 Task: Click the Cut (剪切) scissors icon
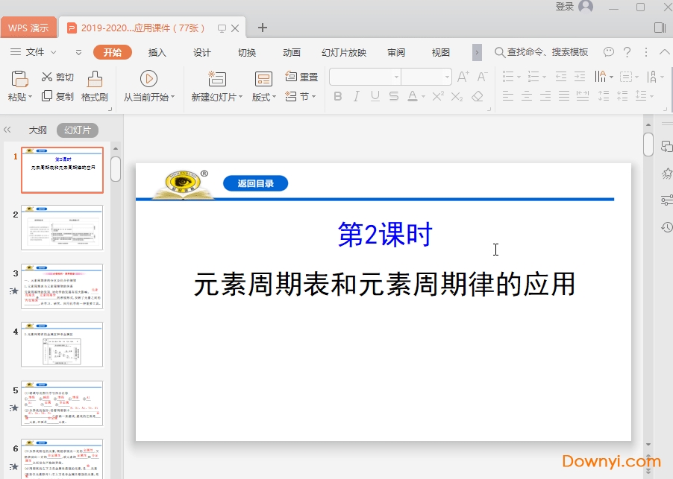pyautogui.click(x=47, y=77)
